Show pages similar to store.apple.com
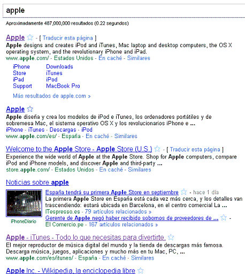Screen dimensions: 245x274 140,170
